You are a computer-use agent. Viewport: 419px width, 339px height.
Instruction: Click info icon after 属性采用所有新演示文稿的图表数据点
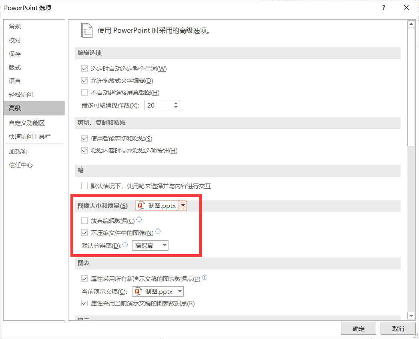point(204,277)
